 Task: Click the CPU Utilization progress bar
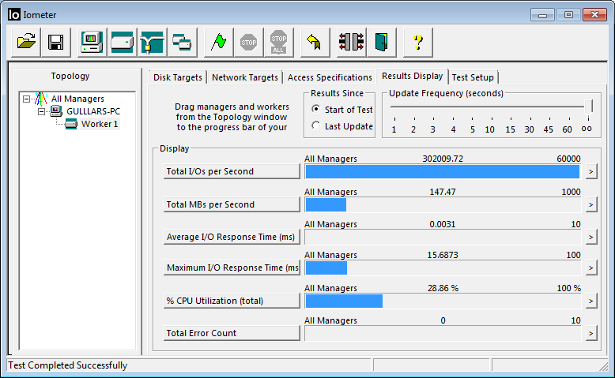pyautogui.click(x=443, y=301)
